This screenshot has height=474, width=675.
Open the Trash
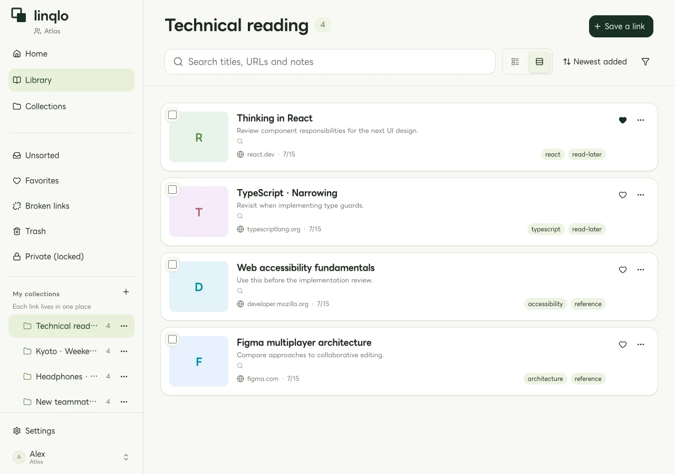tap(71, 231)
